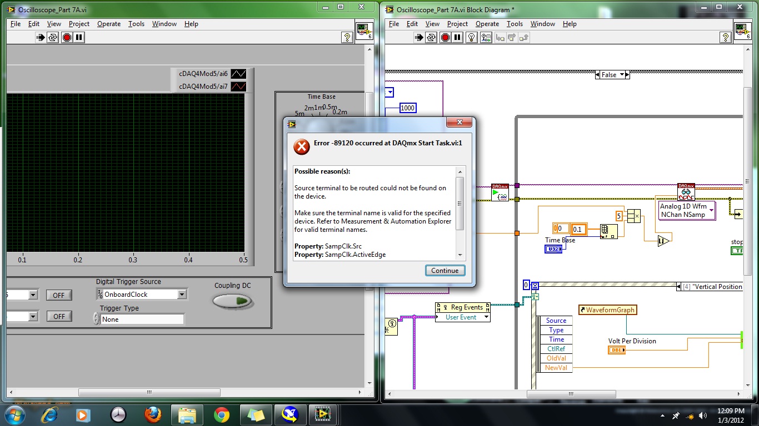The width and height of the screenshot is (759, 426).
Task: Select the stop Boolean terminal
Action: 738,251
